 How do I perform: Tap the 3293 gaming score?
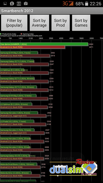[x=51, y=99]
